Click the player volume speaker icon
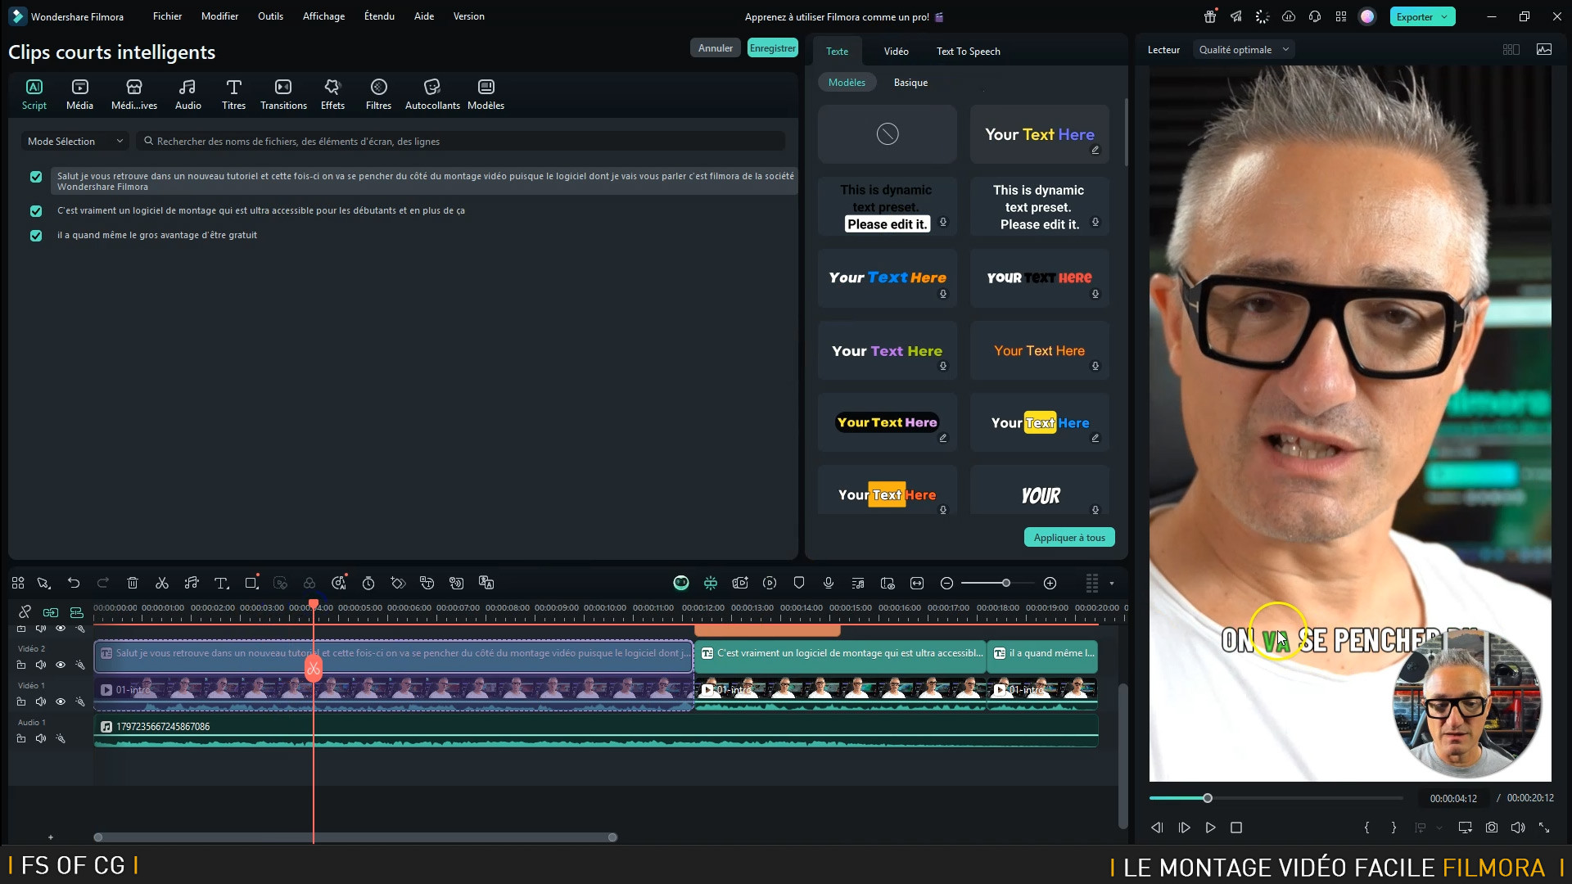The image size is (1572, 884). (x=1518, y=828)
